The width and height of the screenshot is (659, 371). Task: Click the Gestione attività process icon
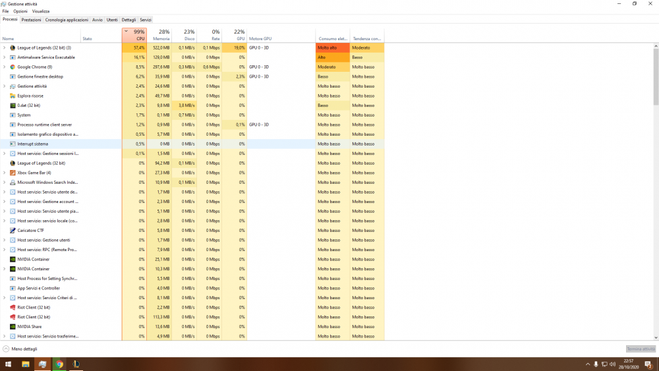pos(13,86)
